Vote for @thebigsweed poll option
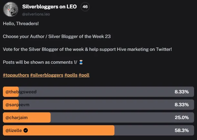 (x=98, y=92)
